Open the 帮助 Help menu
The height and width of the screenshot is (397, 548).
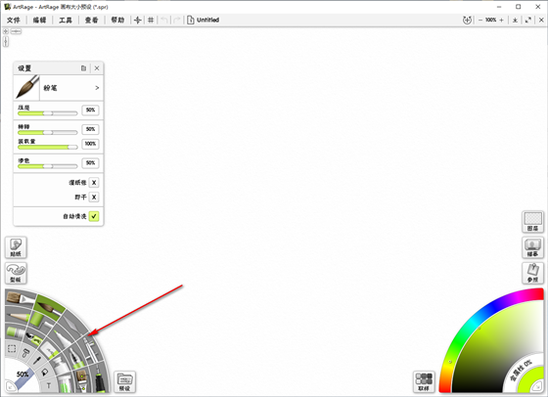117,20
